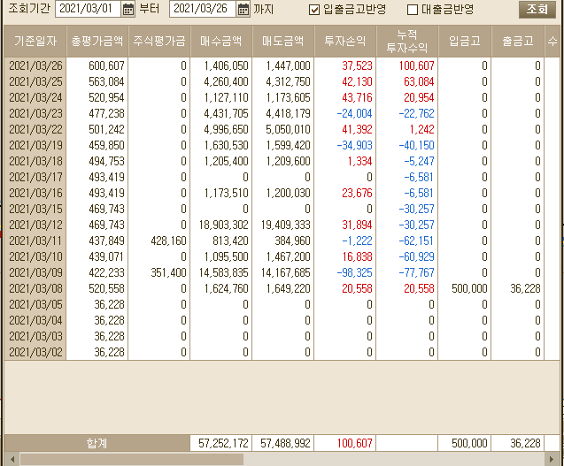Sort by 매수금액 column header
The height and width of the screenshot is (466, 564).
pyautogui.click(x=220, y=42)
